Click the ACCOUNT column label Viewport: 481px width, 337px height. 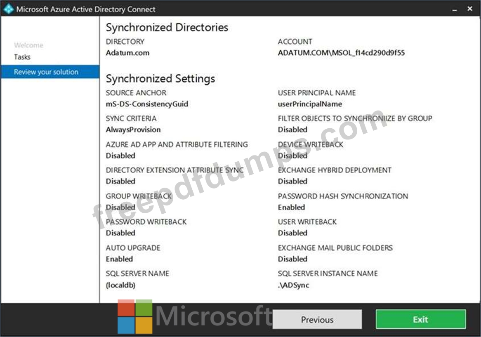295,42
